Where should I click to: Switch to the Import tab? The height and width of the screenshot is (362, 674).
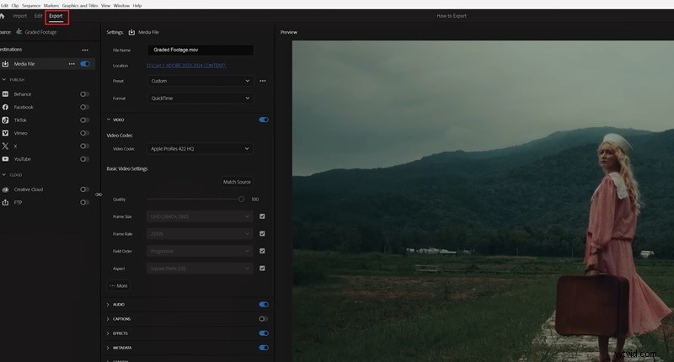pyautogui.click(x=19, y=16)
